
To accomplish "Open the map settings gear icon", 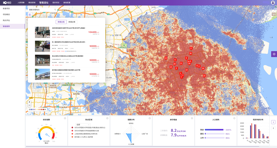I will coord(274,54).
